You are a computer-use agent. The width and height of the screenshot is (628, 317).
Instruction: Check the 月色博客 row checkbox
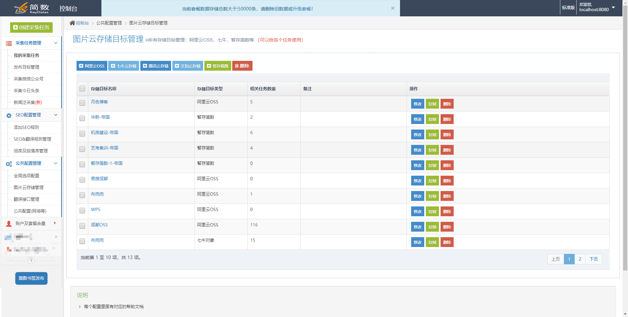[x=82, y=103]
